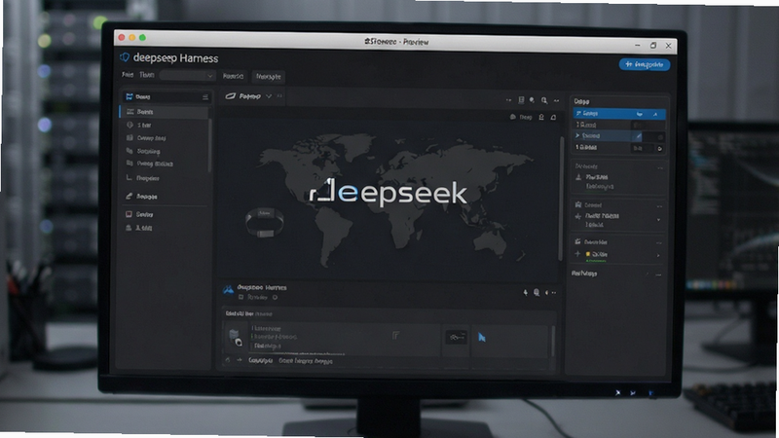Expand the chevron on the center panel tab
Image resolution: width=779 pixels, height=438 pixels.
[269, 95]
